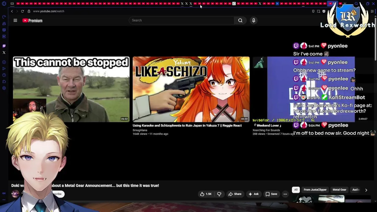Viewport: 377px width, 212px height.
Task: Open Twitch from the Opera sidebar
Action: pos(4,46)
